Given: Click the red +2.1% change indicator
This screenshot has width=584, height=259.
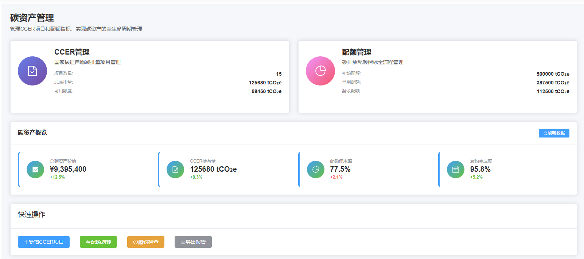Looking at the screenshot, I should pos(336,177).
